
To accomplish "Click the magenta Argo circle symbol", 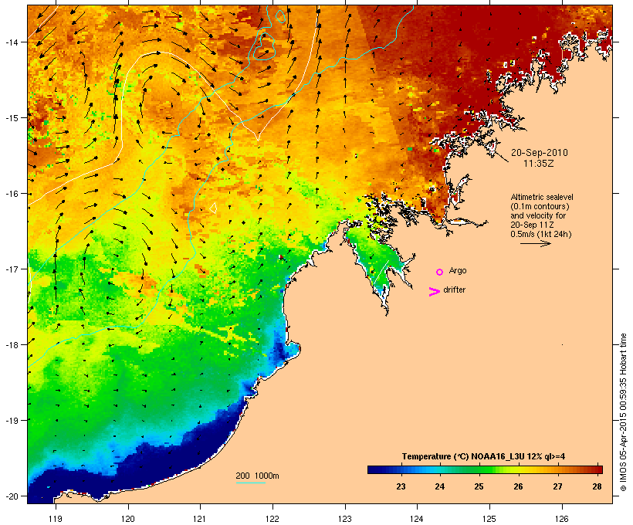I will (440, 273).
